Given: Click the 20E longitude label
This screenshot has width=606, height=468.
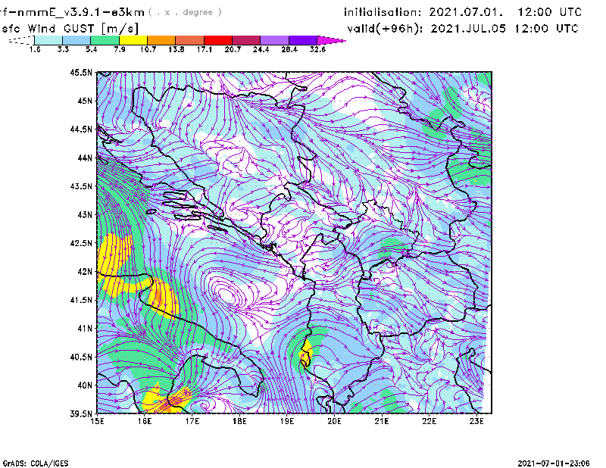Looking at the screenshot, I should (334, 421).
